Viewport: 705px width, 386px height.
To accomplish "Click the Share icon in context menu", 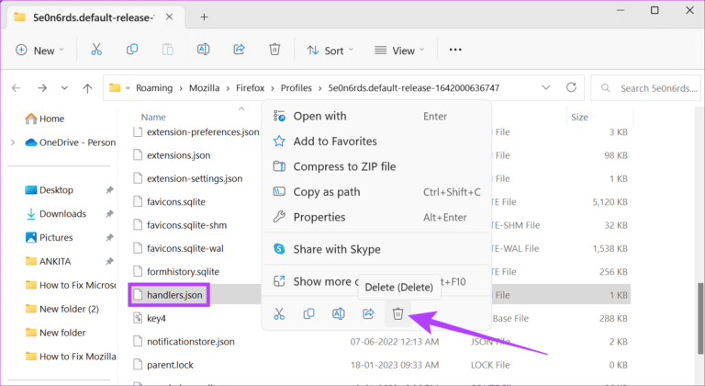I will coord(368,314).
